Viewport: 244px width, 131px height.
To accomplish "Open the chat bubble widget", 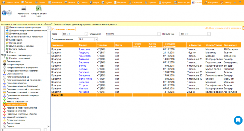I will (238, 120).
